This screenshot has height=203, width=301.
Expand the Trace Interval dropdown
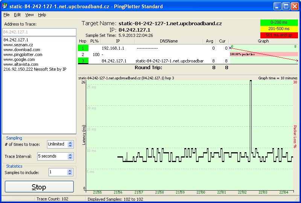coord(70,156)
